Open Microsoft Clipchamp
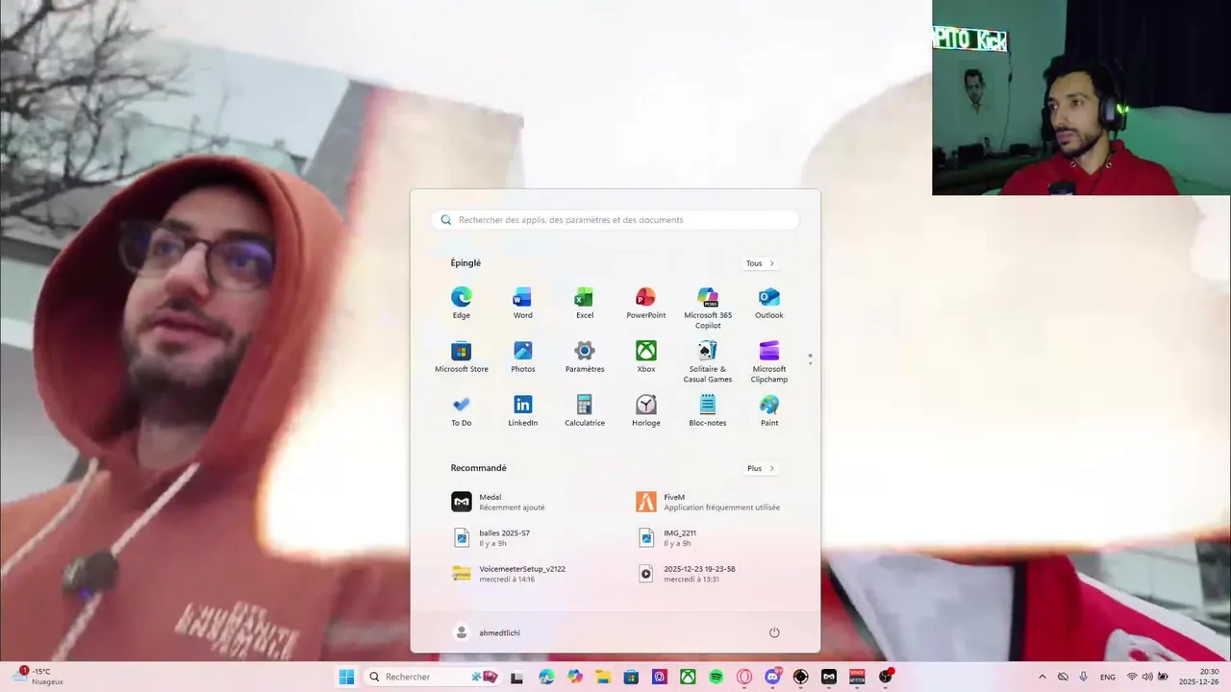This screenshot has width=1231, height=692. (769, 361)
